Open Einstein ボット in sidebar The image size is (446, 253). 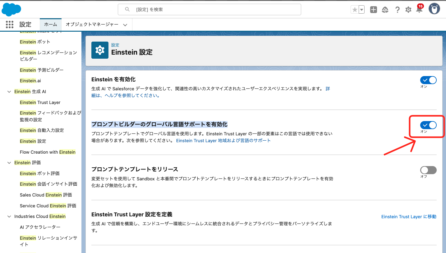click(35, 42)
